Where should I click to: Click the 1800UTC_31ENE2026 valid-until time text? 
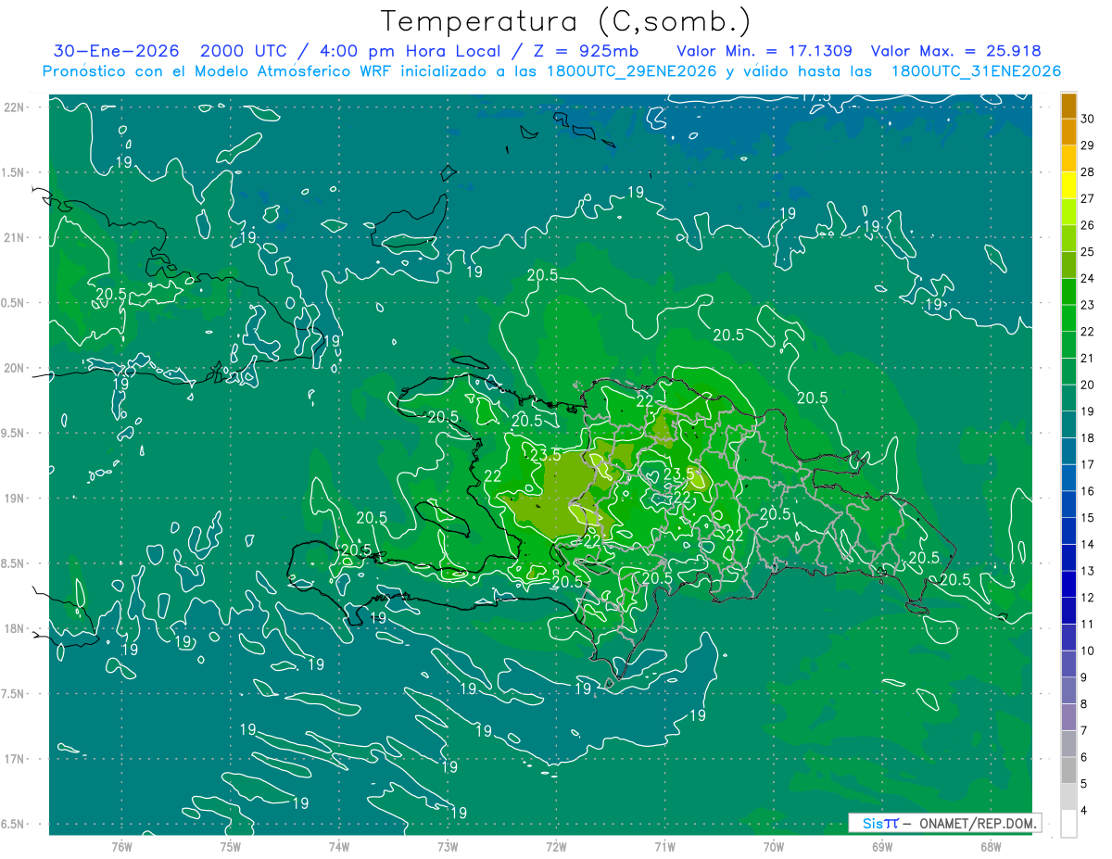click(976, 71)
